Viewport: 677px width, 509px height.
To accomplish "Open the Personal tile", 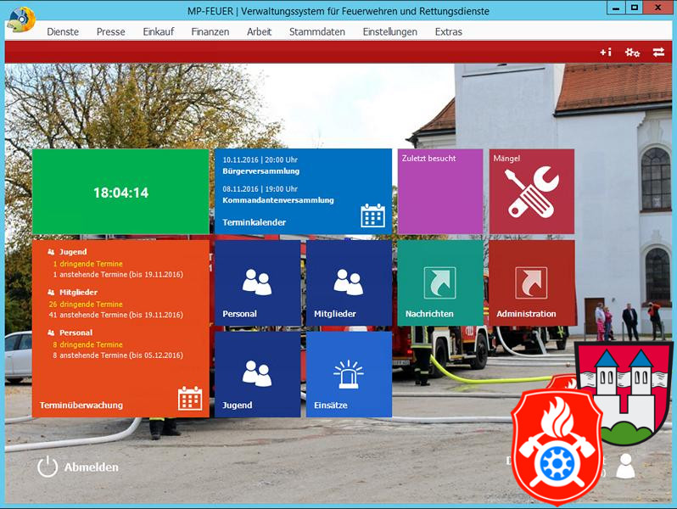I will pyautogui.click(x=257, y=283).
